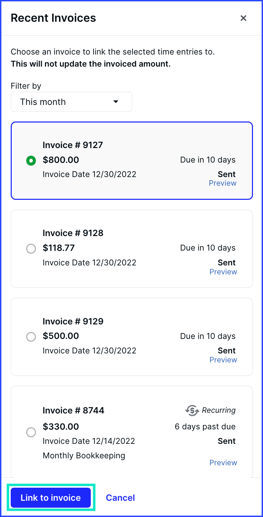Cancel linking time entries

click(x=120, y=498)
